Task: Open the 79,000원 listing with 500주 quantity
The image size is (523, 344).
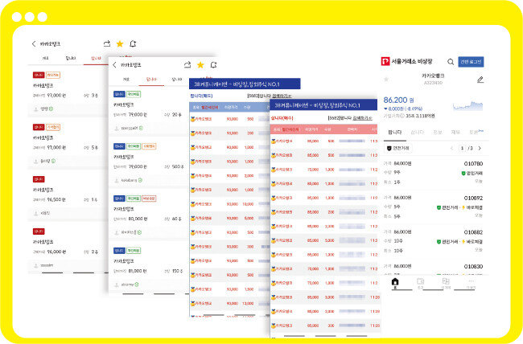Action: (x=149, y=163)
